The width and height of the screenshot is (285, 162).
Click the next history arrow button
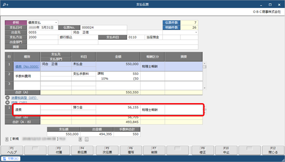click(x=80, y=139)
